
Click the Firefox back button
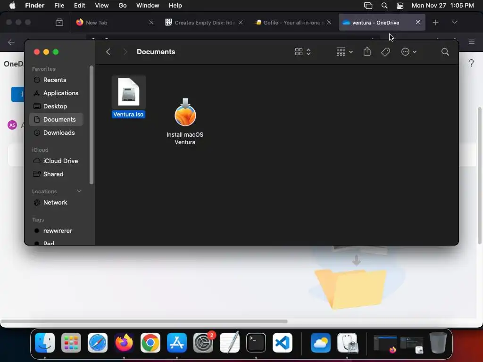click(x=11, y=42)
